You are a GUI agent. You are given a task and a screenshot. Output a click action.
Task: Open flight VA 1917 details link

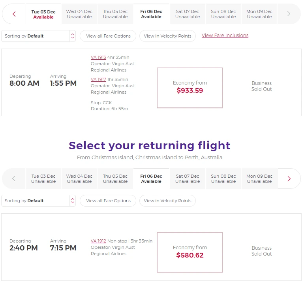98,79
